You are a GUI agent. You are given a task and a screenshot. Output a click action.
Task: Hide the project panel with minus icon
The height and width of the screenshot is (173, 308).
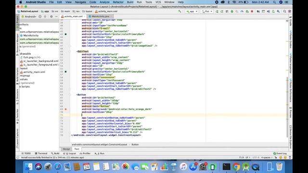tap(56, 17)
